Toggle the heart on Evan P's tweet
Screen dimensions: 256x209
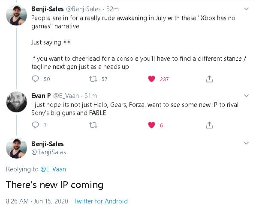(x=151, y=125)
